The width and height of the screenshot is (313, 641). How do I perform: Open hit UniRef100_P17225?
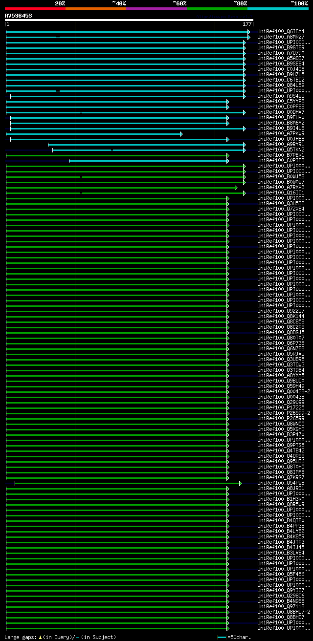coord(281,407)
